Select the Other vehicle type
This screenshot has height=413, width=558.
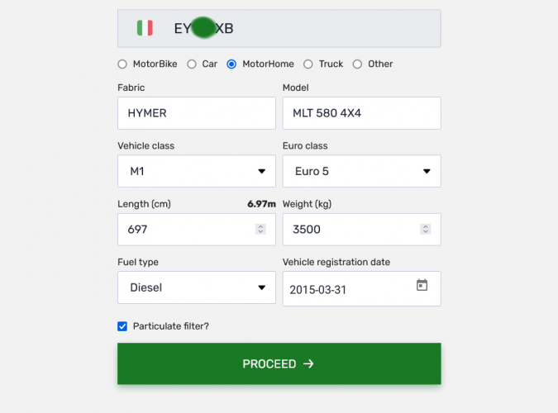coord(357,64)
